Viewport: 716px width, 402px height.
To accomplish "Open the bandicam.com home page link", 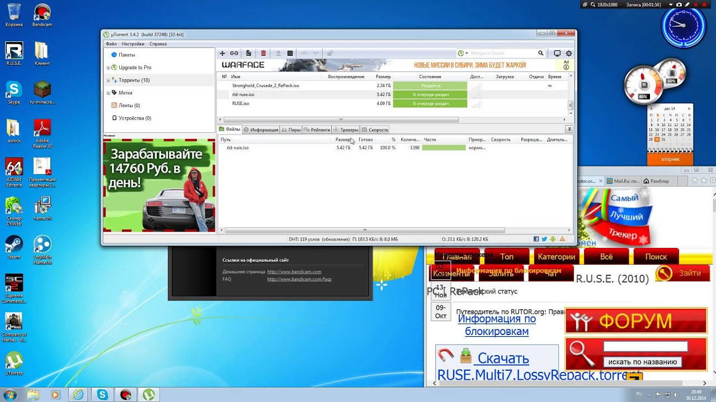I will (294, 271).
